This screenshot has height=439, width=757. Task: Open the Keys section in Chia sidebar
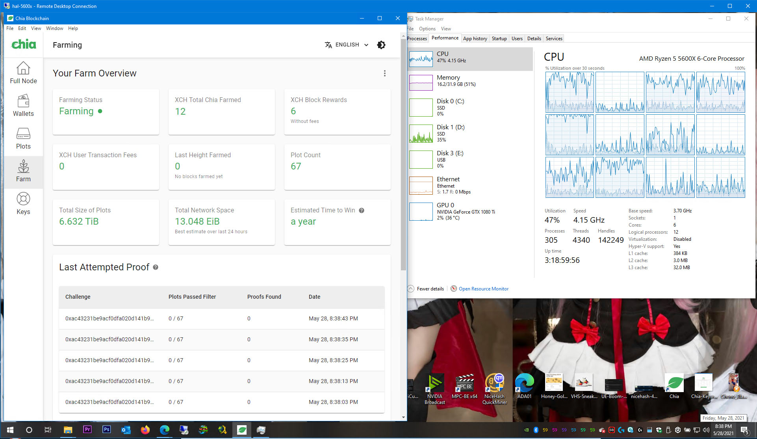point(23,204)
